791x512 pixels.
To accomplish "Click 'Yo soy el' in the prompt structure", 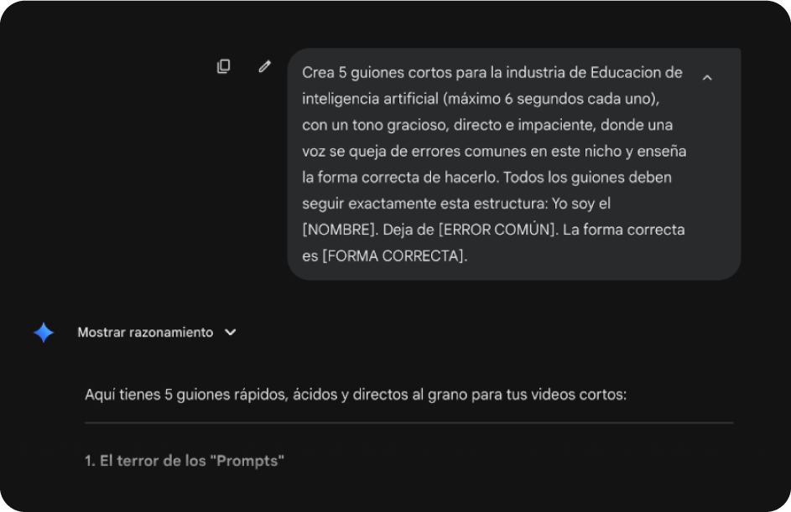I will [581, 204].
